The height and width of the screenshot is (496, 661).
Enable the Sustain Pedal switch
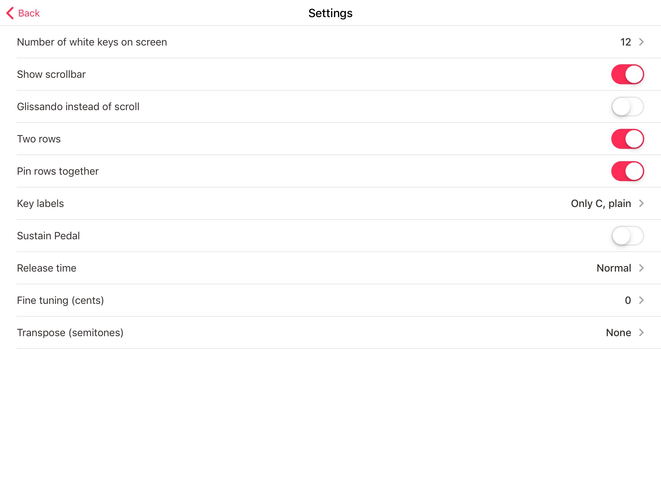pyautogui.click(x=627, y=236)
